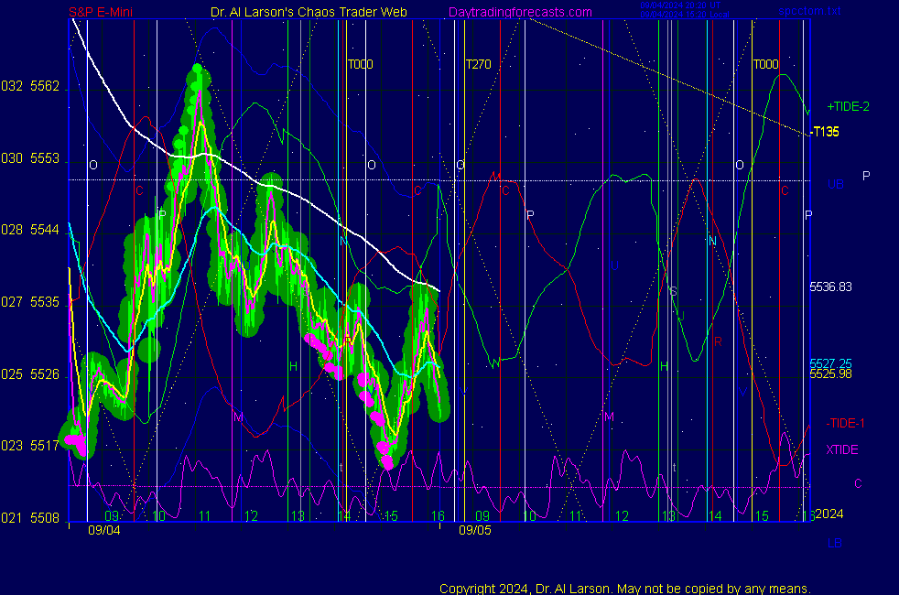Click the XTIDE legend label
Image resolution: width=899 pixels, height=595 pixels.
(x=841, y=449)
